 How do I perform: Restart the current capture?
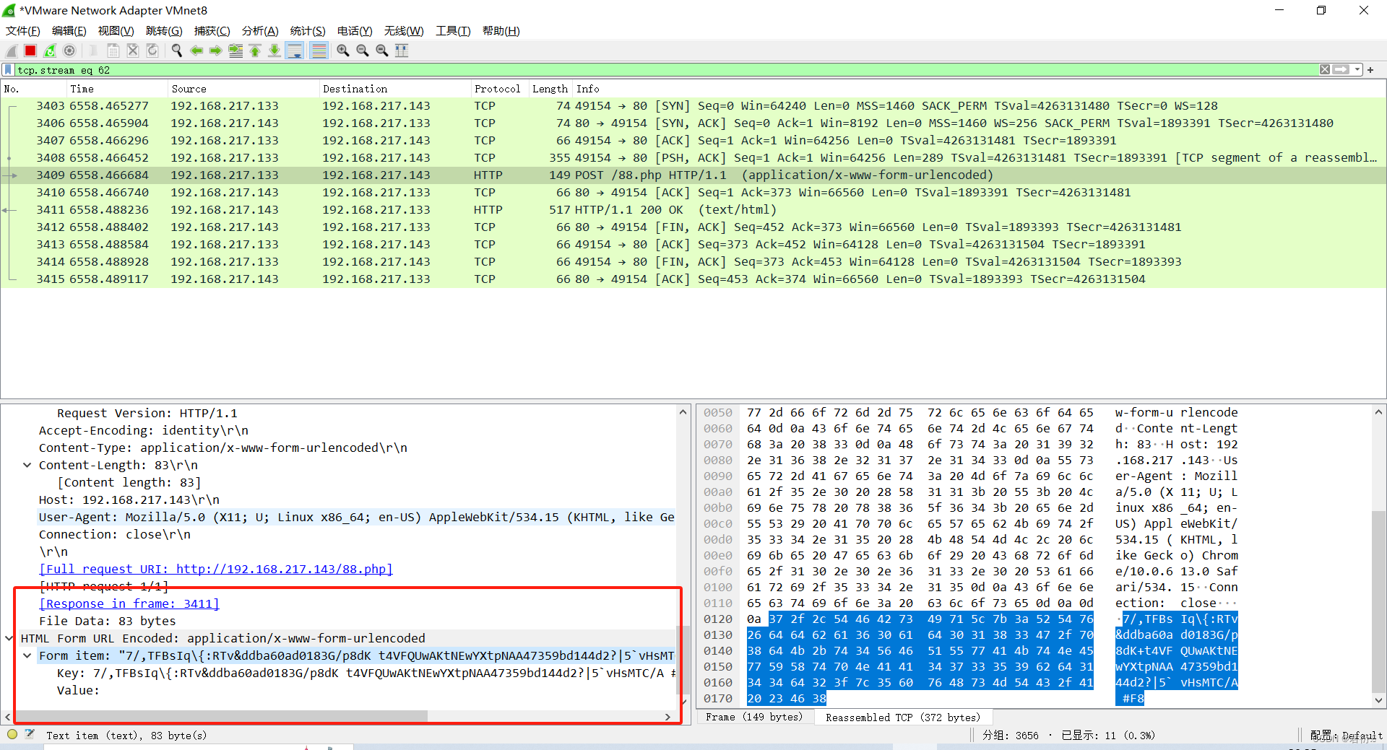[50, 51]
